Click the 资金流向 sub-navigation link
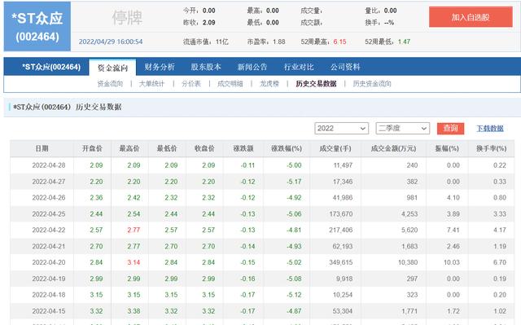This screenshot has height=325, width=521. coord(110,84)
